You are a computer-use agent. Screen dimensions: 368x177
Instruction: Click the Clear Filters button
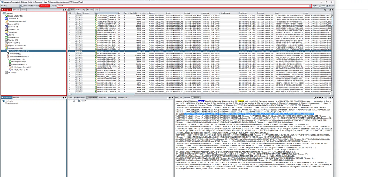click(45, 6)
